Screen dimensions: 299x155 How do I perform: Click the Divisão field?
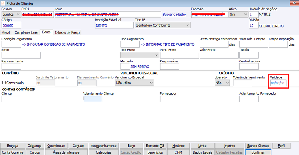point(253,25)
